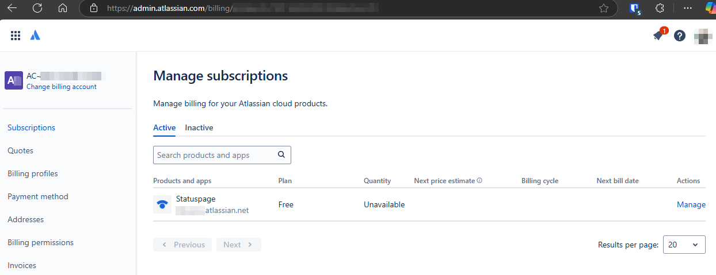Click the Atlassian logo
The image size is (716, 275).
35,36
